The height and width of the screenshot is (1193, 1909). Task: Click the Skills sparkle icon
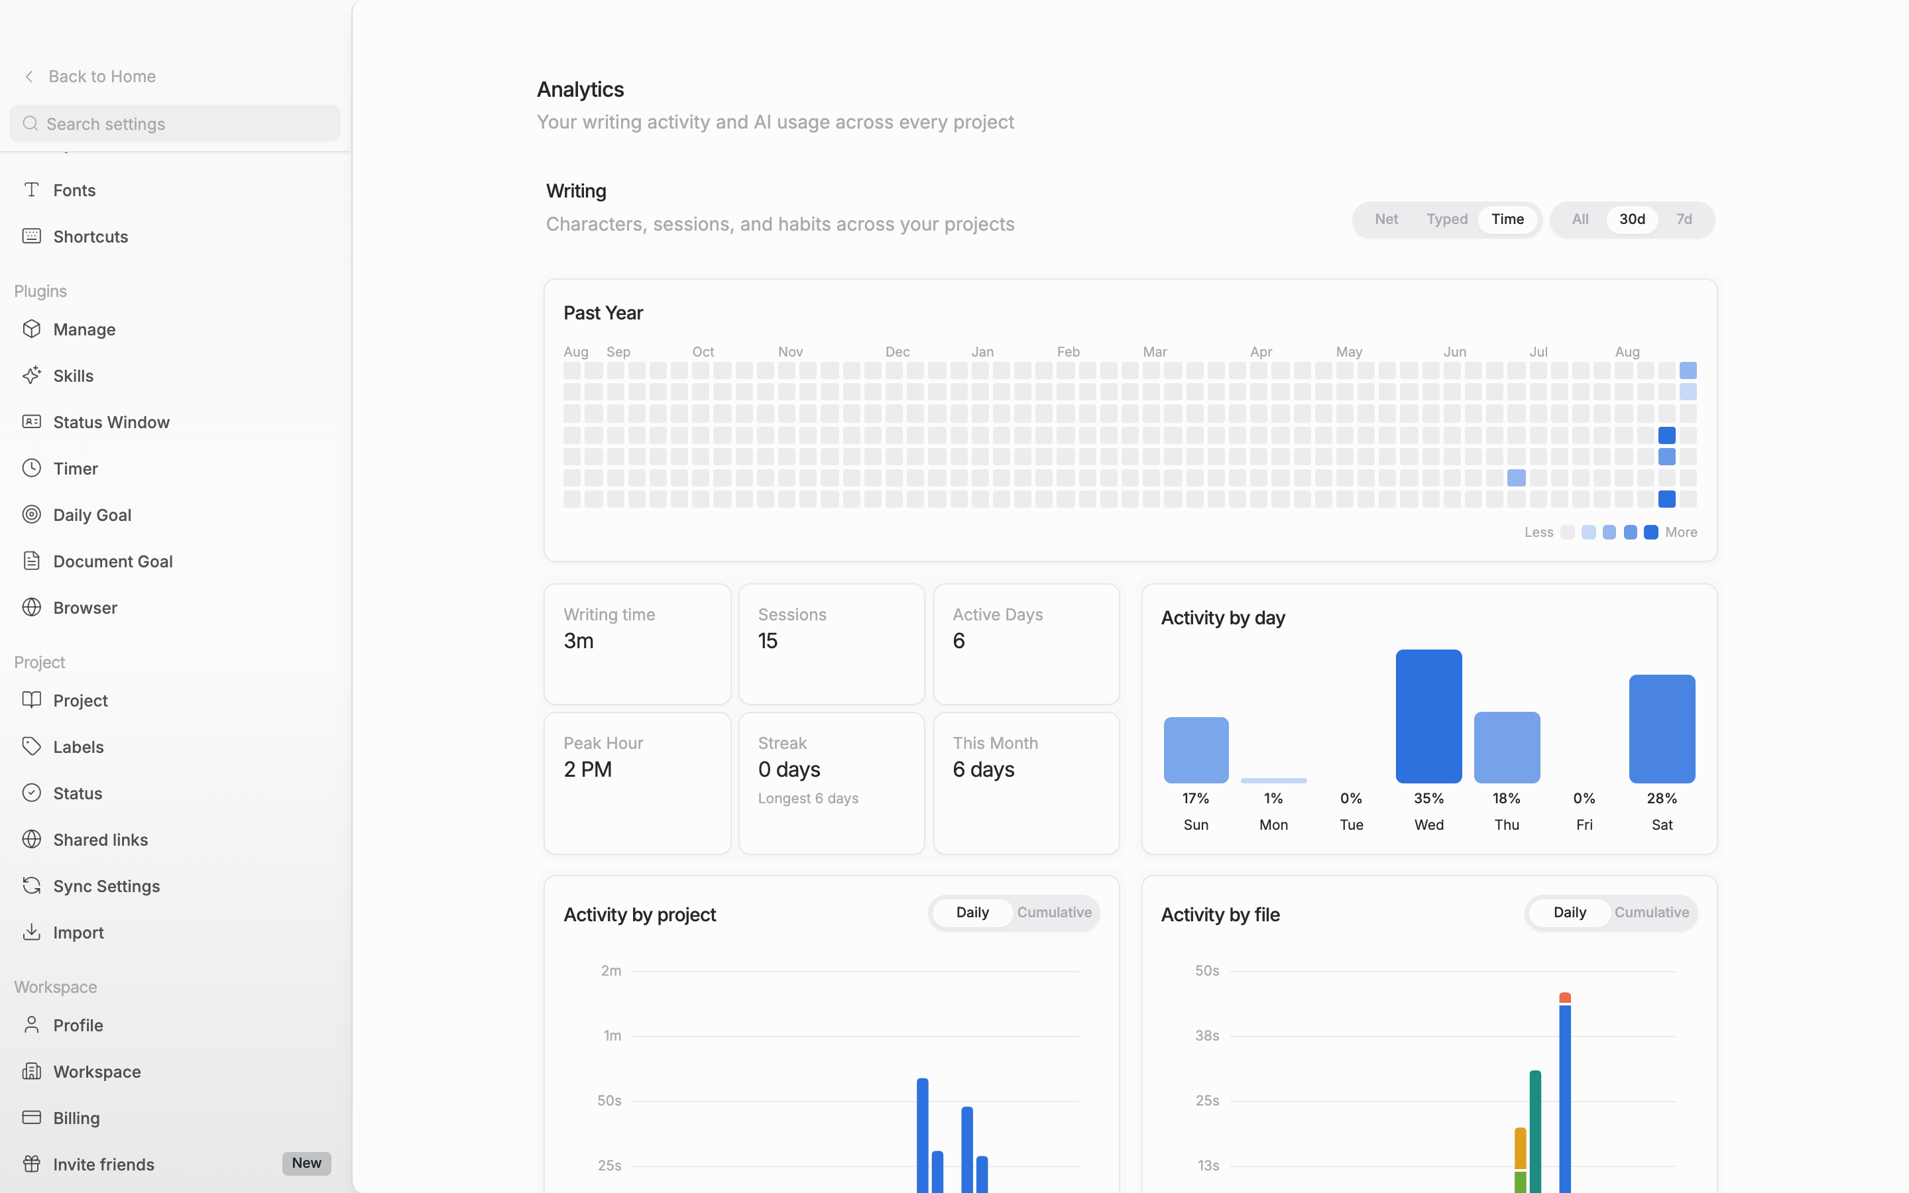point(32,376)
